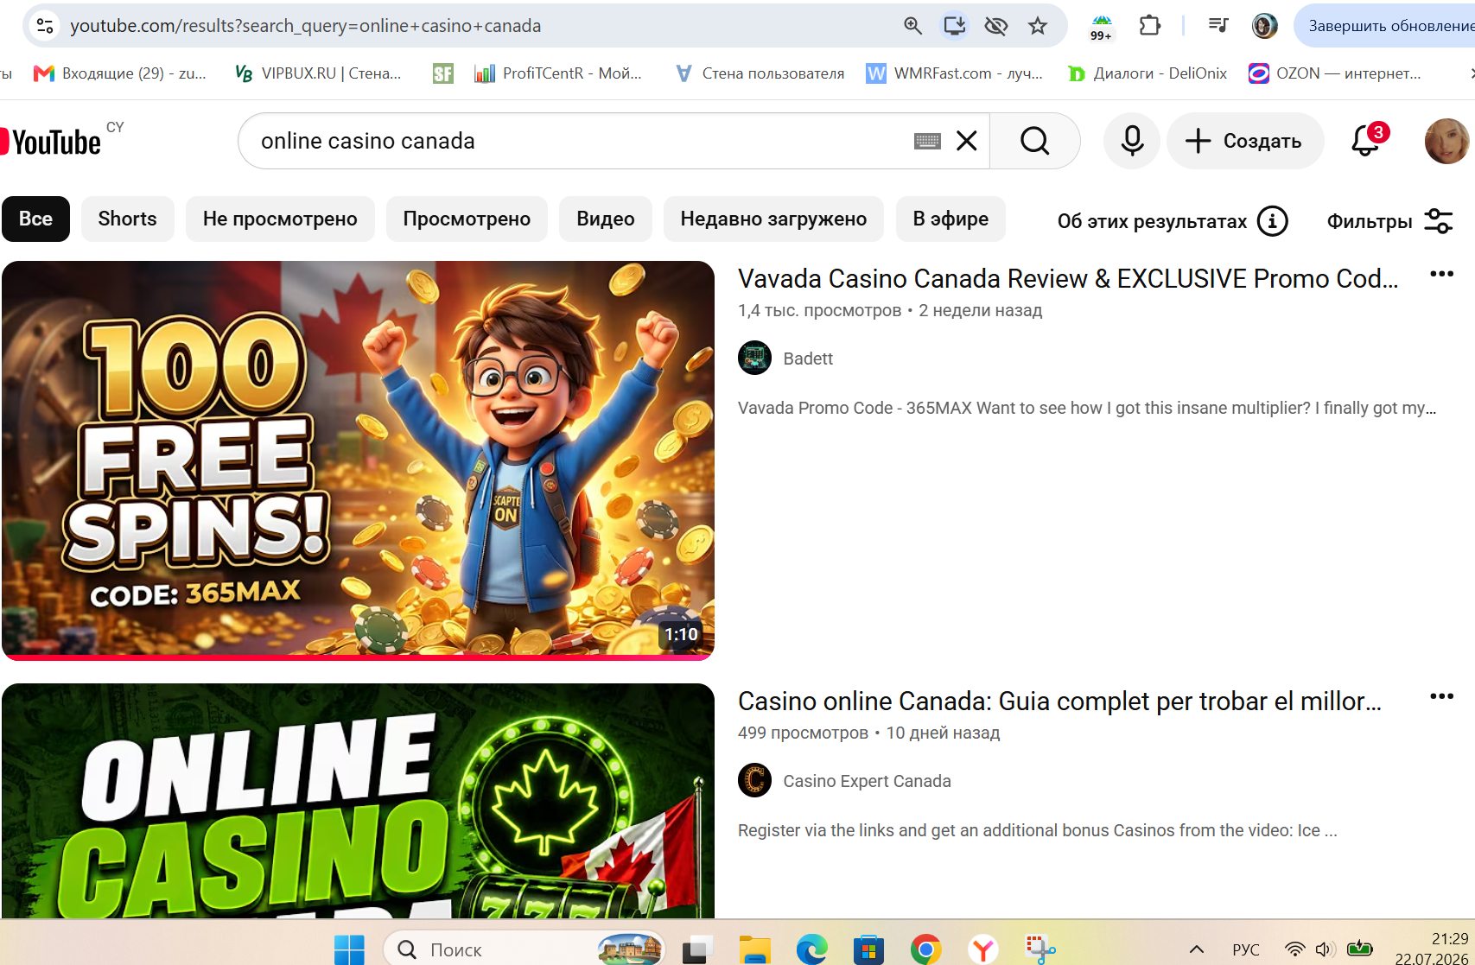Image resolution: width=1475 pixels, height=965 pixels.
Task: Click the install app icon in address bar
Action: pyautogui.click(x=954, y=26)
